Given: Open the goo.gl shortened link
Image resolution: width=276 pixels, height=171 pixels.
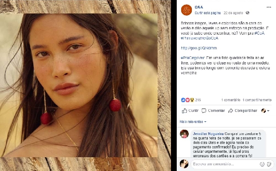Looking at the screenshot, I should pos(199,48).
